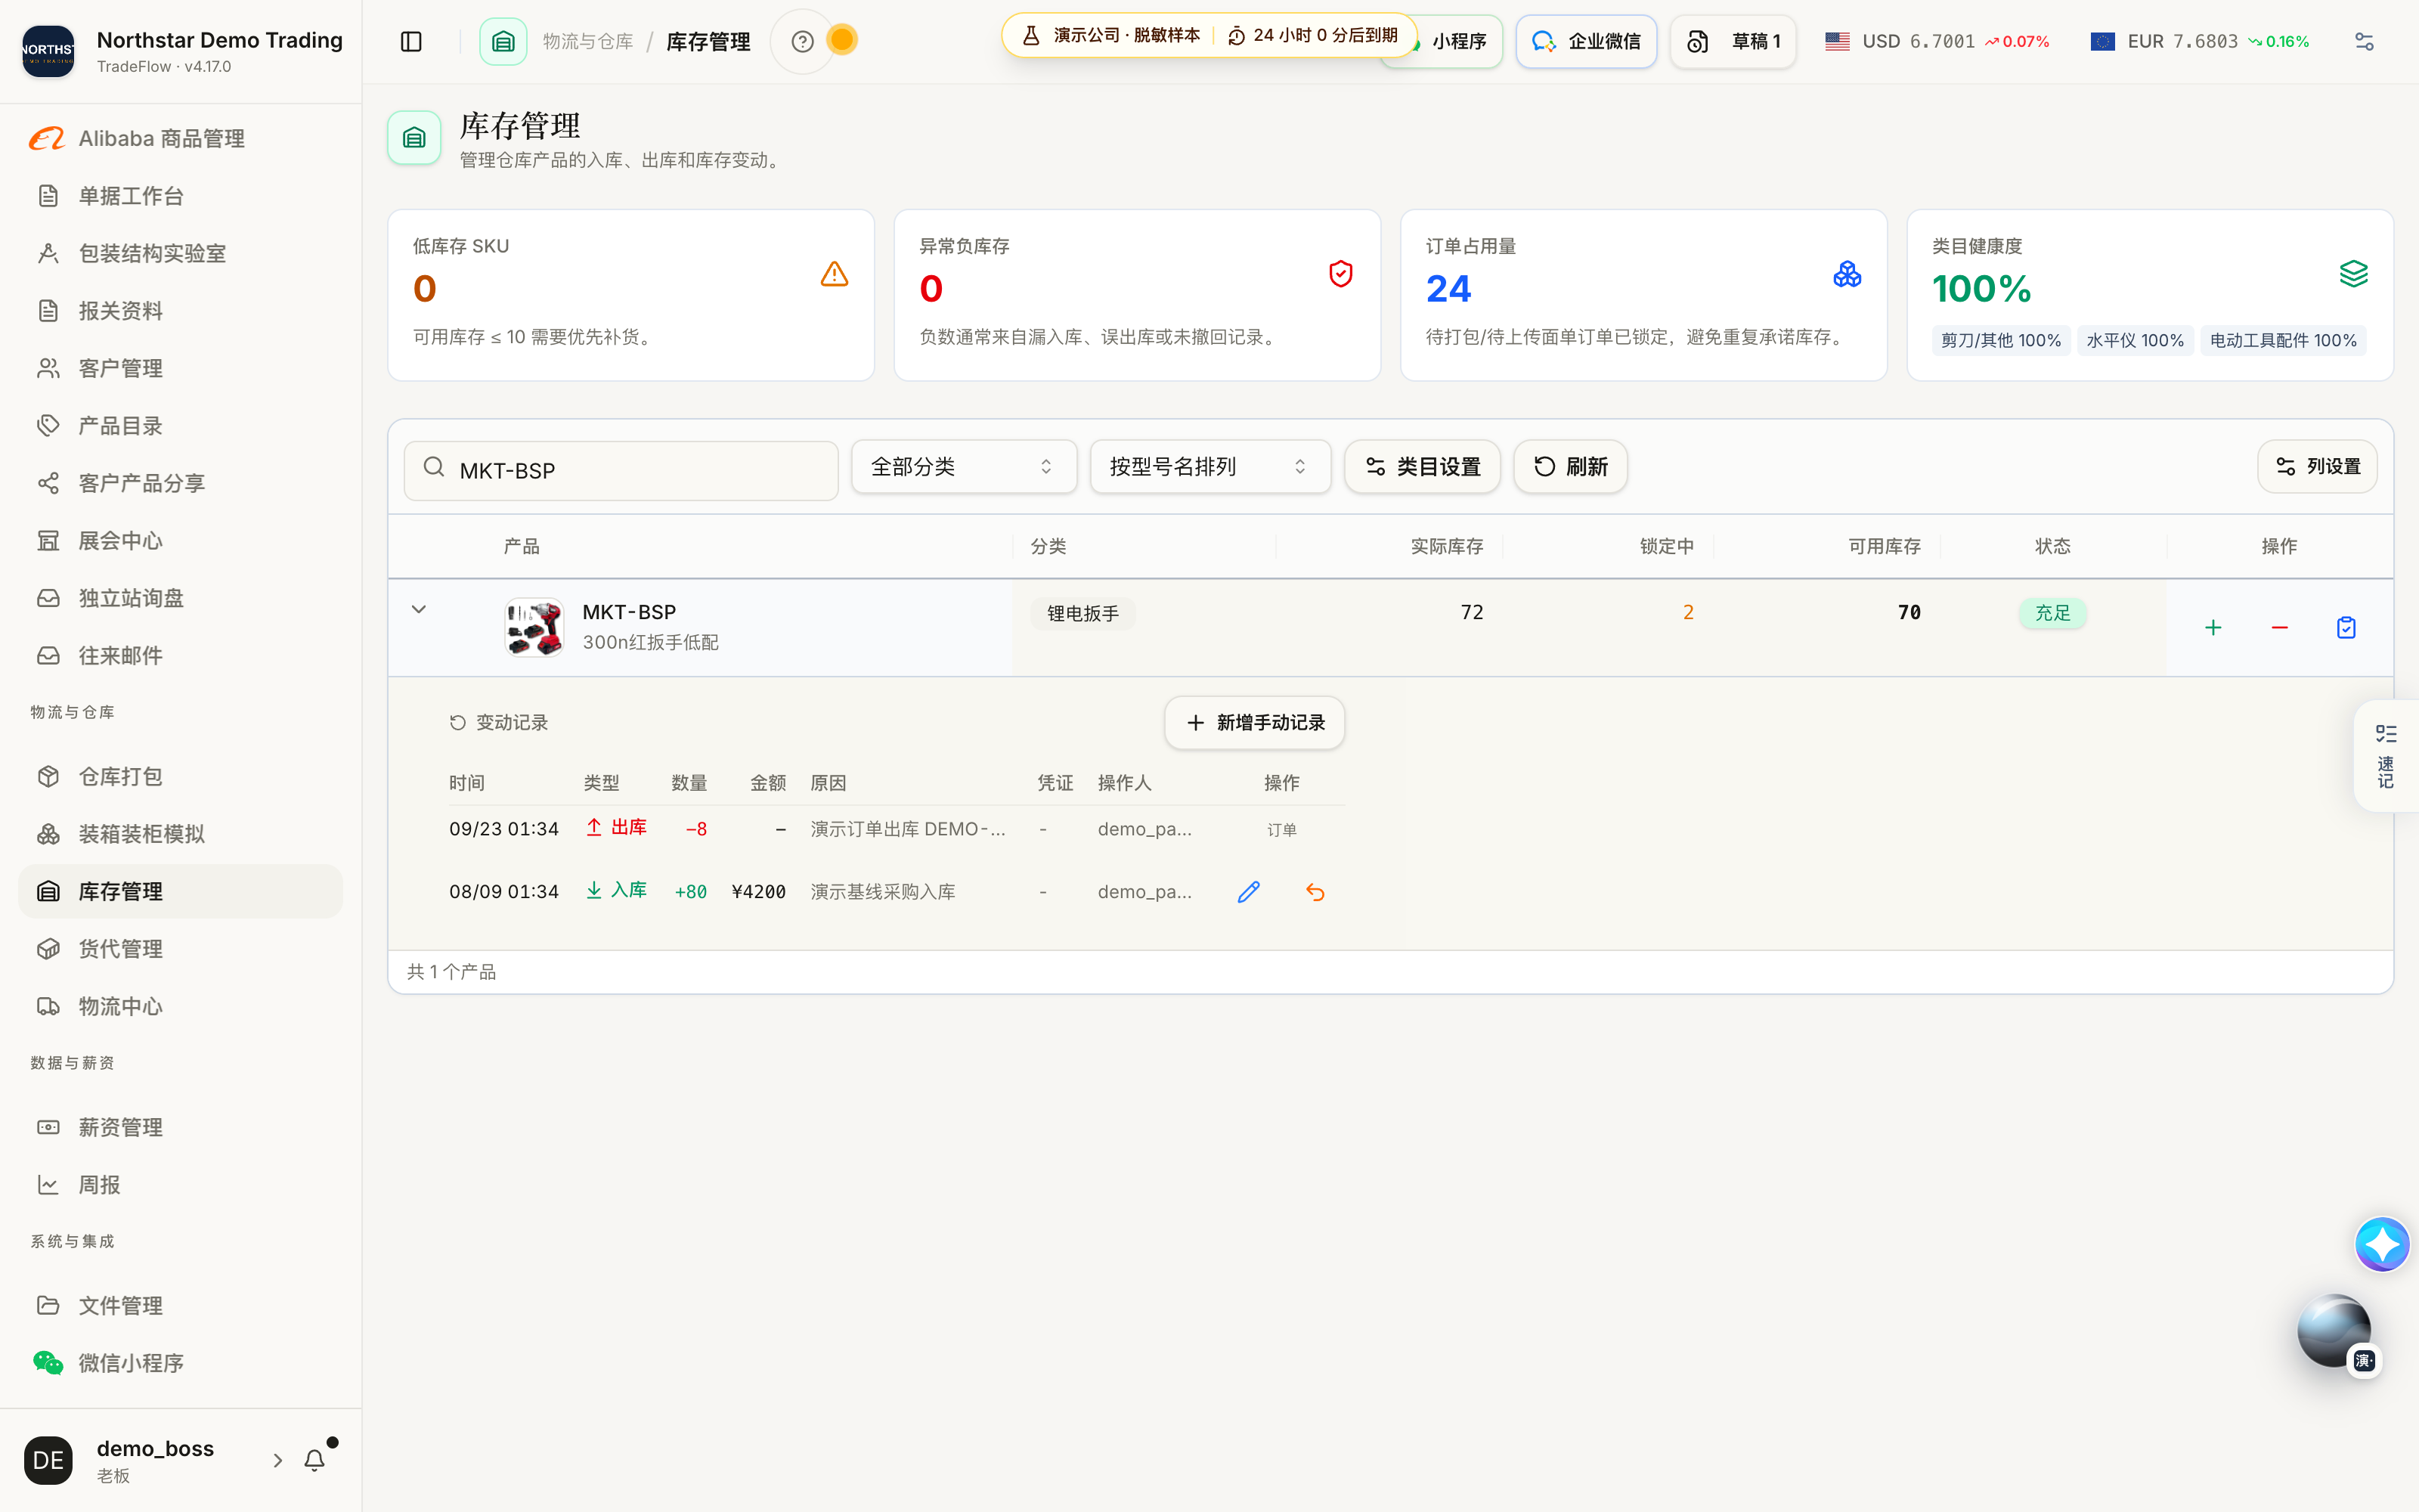
Task: Click the EUR 7.6803 exchange rate
Action: point(2199,41)
